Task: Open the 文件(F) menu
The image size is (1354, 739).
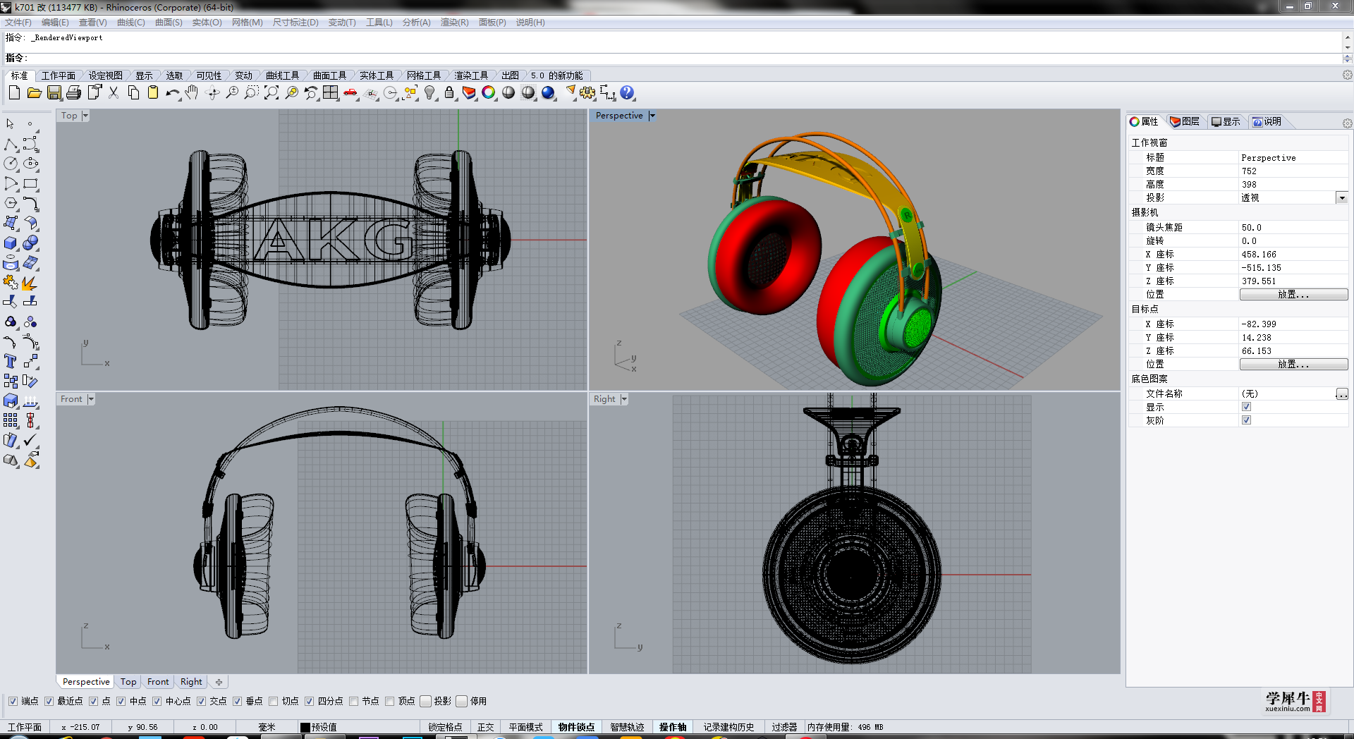Action: (x=18, y=23)
